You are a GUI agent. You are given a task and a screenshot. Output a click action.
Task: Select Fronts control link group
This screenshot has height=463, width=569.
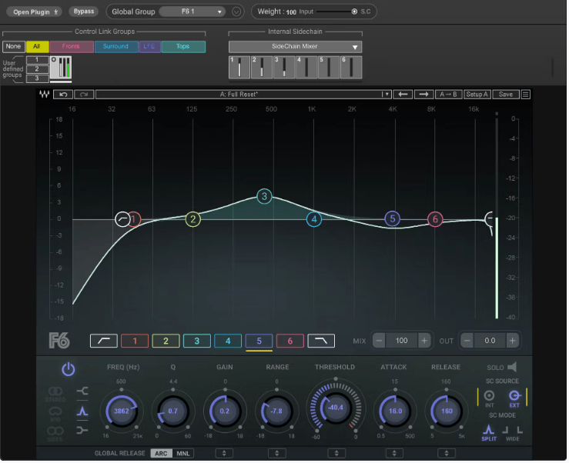pyautogui.click(x=71, y=46)
